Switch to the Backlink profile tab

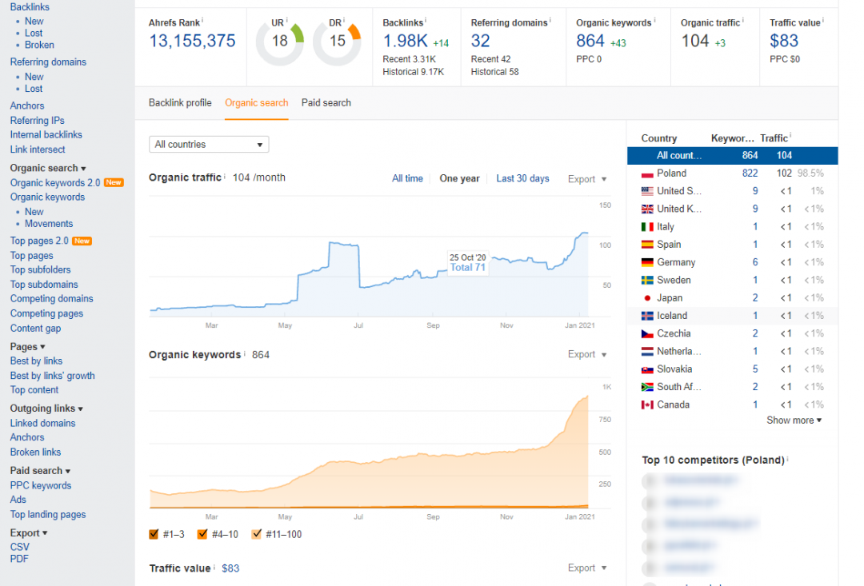(x=180, y=103)
